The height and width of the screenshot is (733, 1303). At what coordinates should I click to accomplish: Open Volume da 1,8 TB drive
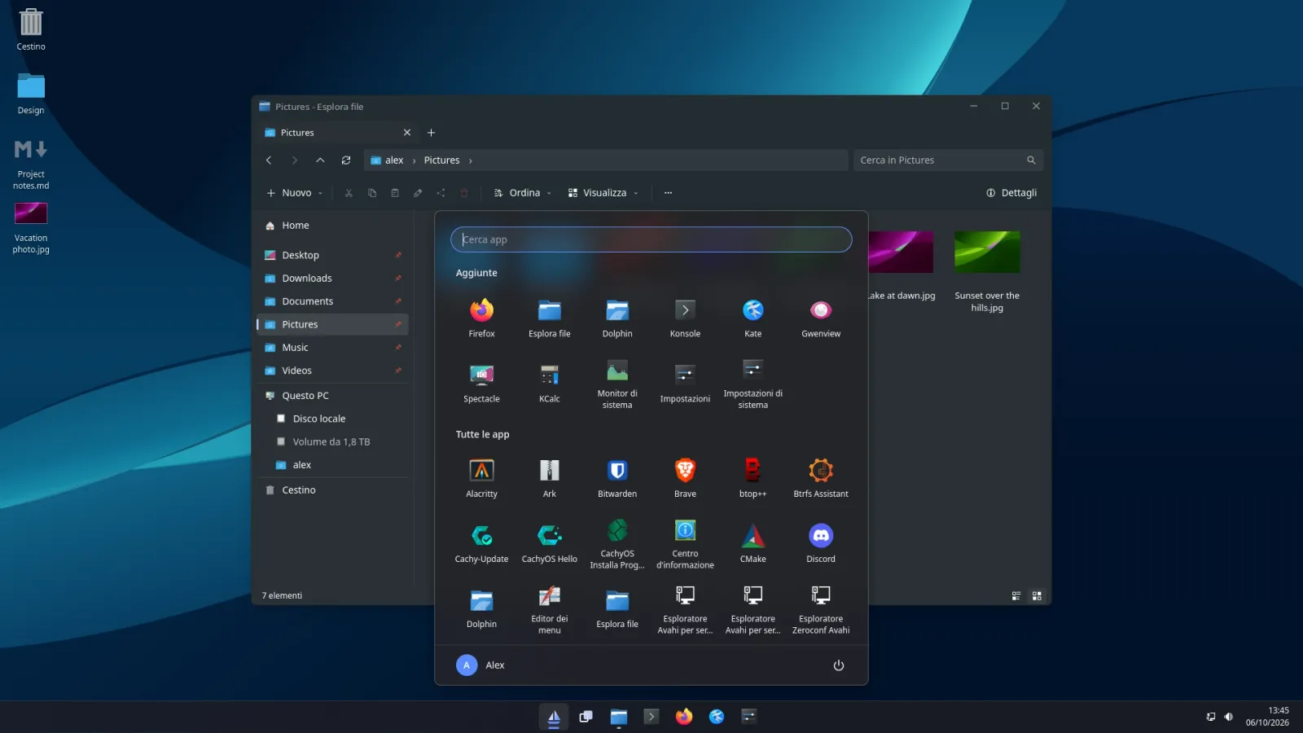332,442
